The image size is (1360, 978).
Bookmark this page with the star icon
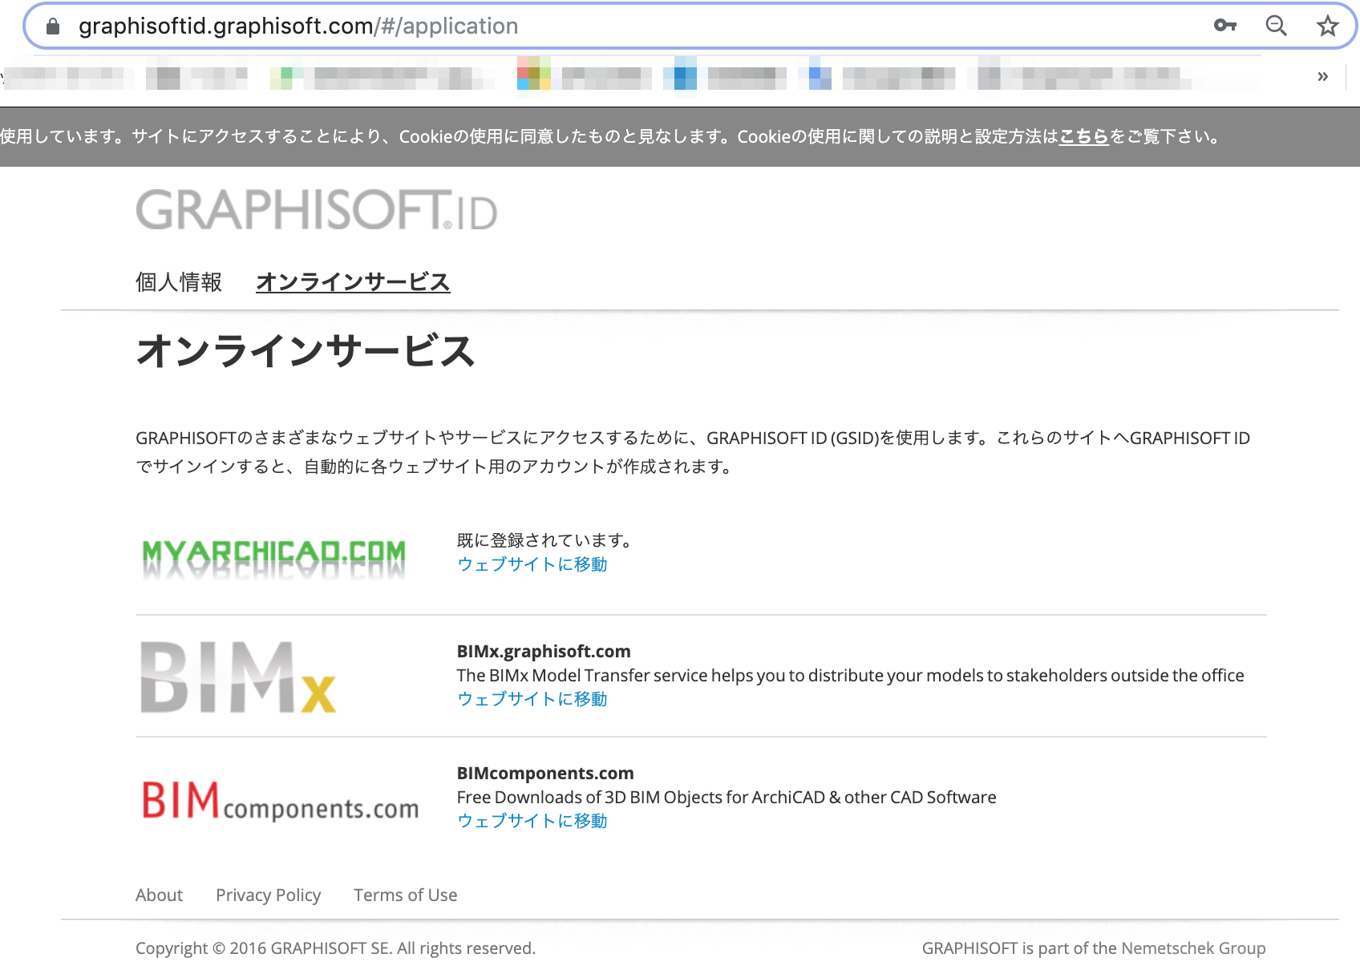(1328, 26)
